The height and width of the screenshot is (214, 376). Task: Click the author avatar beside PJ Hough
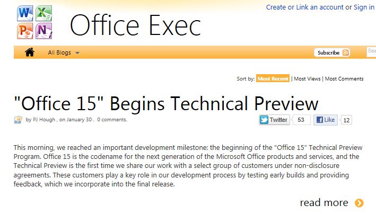[x=18, y=120]
